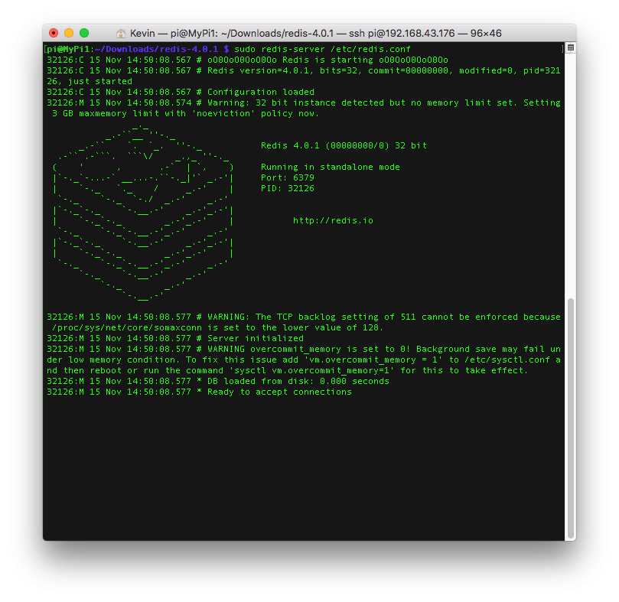
Task: Click the prompt path '~/Downloads/redis-4.0.1'
Action: 156,50
